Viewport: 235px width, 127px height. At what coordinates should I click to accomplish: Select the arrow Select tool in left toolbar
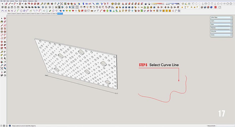2,19
